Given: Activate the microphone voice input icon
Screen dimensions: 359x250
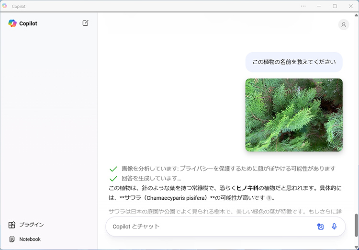Looking at the screenshot, I should [x=334, y=227].
